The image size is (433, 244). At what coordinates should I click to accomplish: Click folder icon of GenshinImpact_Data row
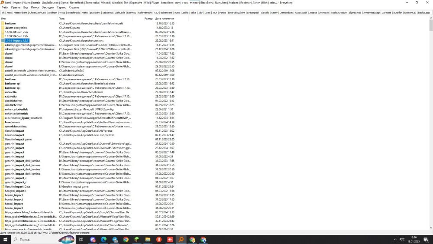[x=3, y=186]
